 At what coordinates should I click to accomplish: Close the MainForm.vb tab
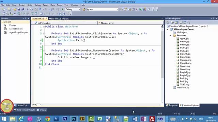[x=46, y=19]
